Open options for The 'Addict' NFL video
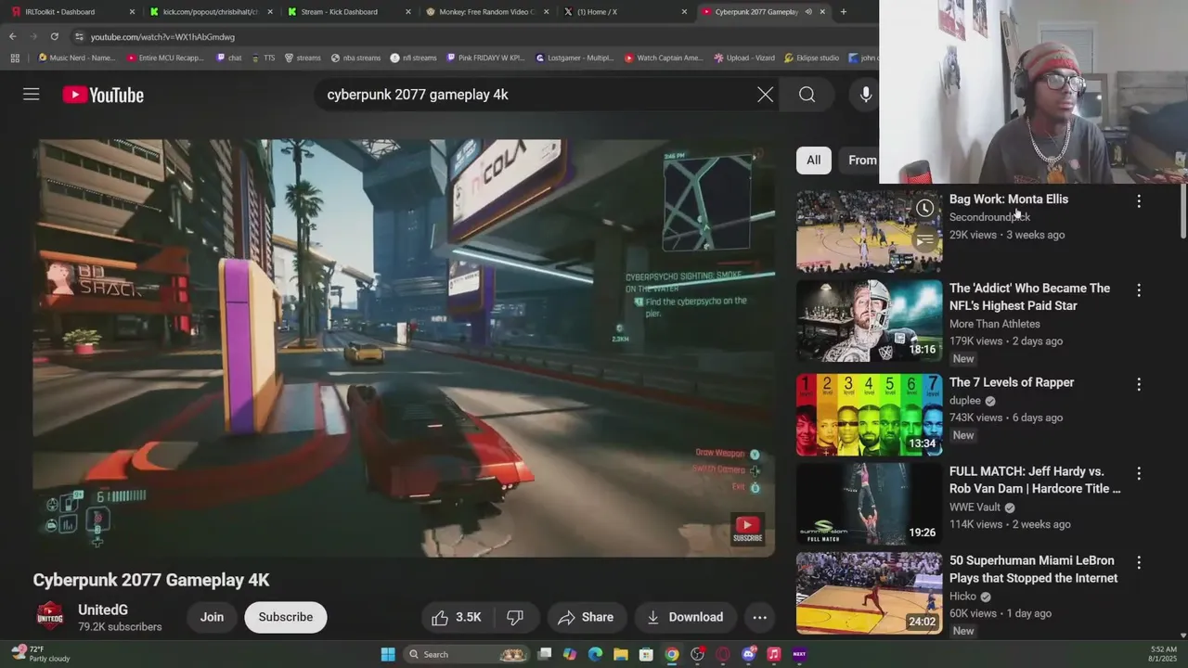 [x=1139, y=290]
